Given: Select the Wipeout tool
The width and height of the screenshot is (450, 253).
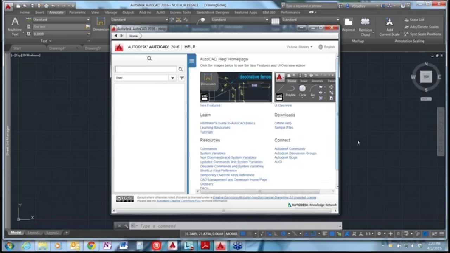Looking at the screenshot, I should coord(348,25).
